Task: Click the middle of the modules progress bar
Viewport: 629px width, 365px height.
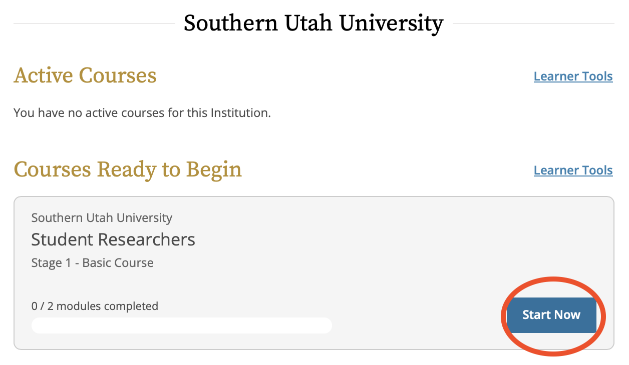Action: 181,325
